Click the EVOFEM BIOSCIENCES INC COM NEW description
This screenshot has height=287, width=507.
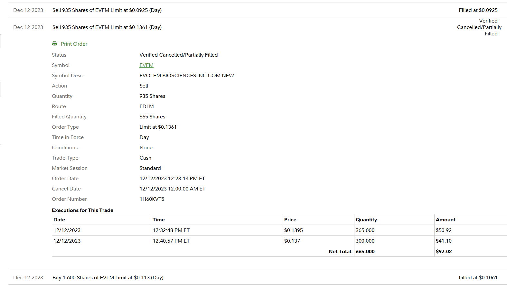coord(187,75)
